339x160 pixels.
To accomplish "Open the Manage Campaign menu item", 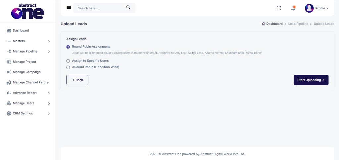I will pos(26,72).
